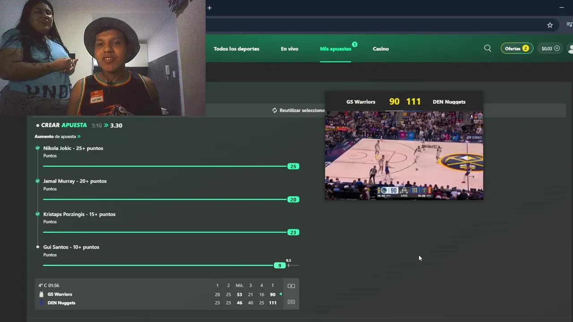Open the Ofertas button
Screen dimensions: 573x322
tap(517, 48)
